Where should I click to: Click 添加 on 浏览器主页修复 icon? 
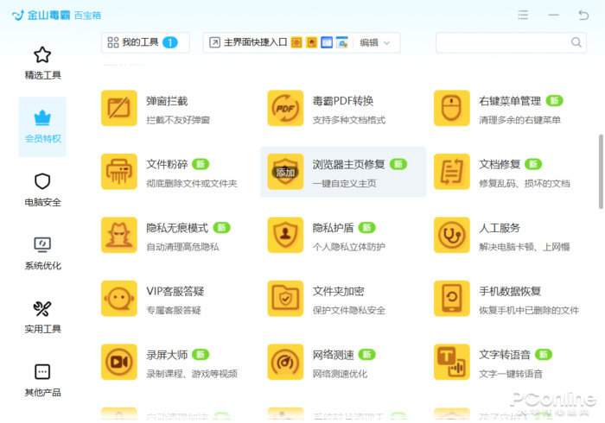pos(285,172)
